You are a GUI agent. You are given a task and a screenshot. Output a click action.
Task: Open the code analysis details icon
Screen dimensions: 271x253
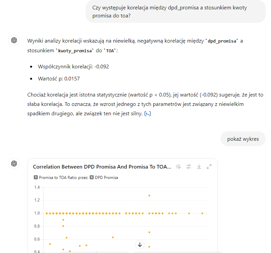(148, 114)
